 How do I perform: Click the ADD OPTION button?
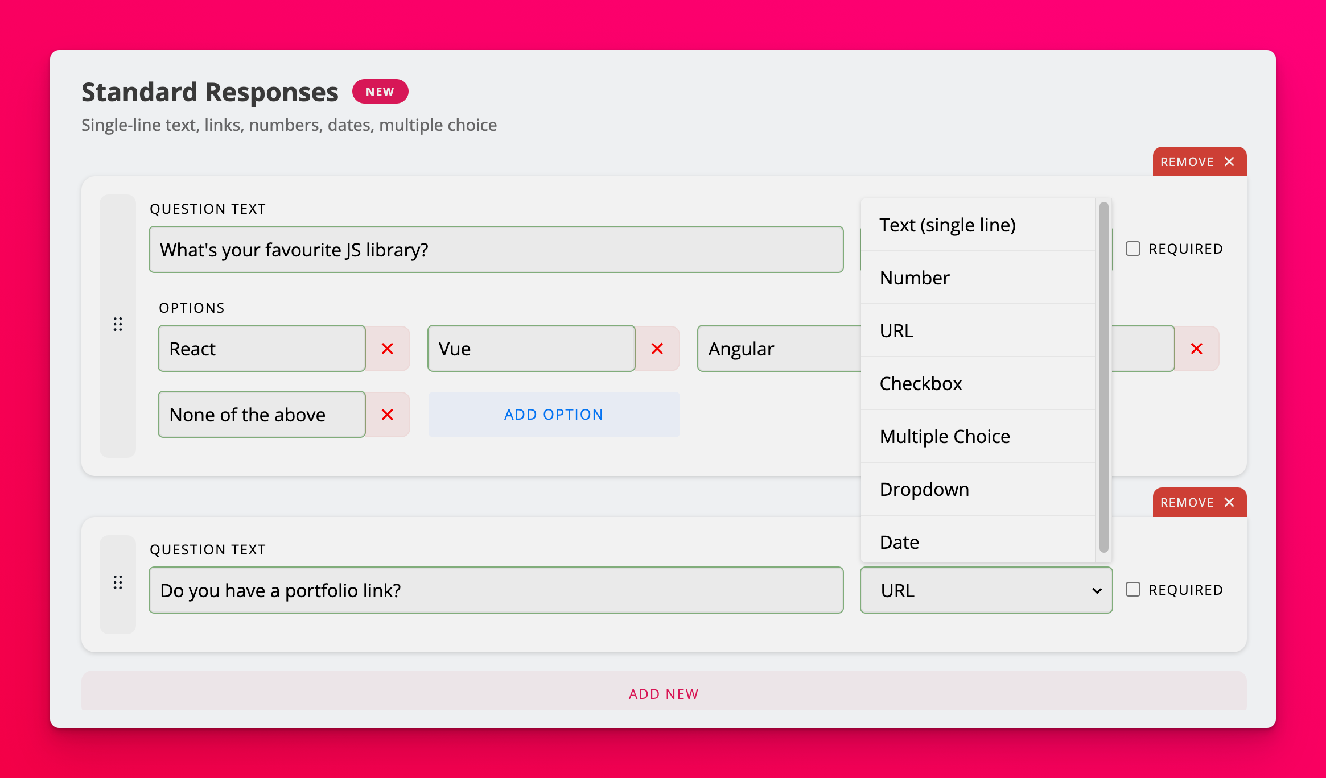[x=554, y=415]
